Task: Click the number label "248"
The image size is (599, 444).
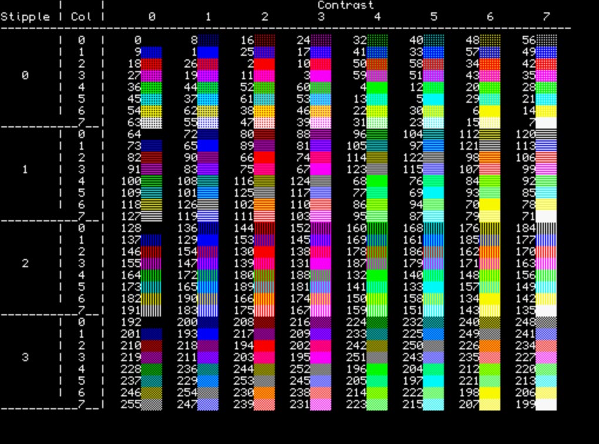Action: (526, 322)
